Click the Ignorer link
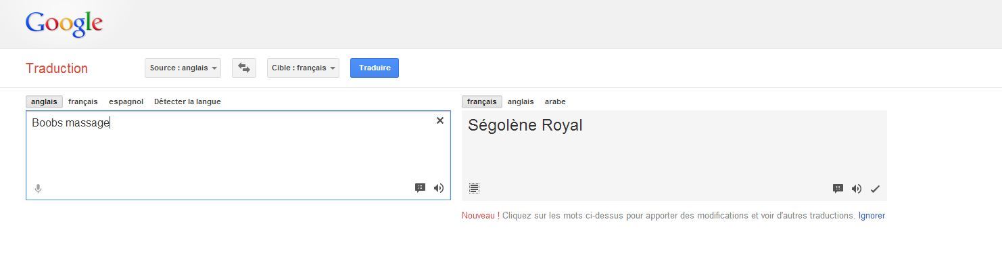 pyautogui.click(x=872, y=216)
